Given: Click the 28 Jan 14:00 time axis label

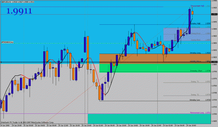Looking at the screenshot, I should pyautogui.click(x=133, y=126).
